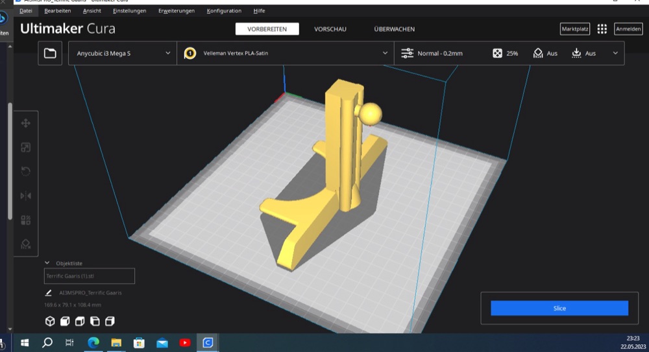Screen dimensions: 649x352
Task: Click job name AI3MSPRO_Terrific Gaaris
Action: [90, 292]
